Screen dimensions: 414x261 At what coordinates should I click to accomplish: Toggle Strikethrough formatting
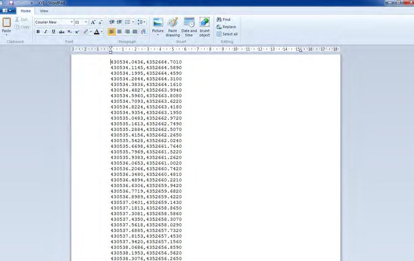61,32
